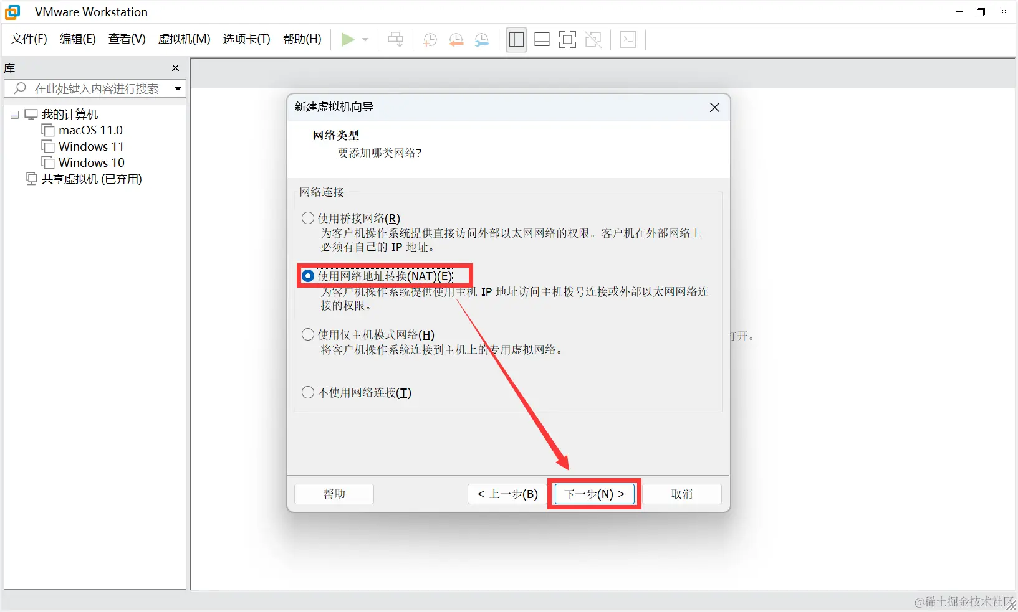Click the 下一步(N) button

point(594,494)
